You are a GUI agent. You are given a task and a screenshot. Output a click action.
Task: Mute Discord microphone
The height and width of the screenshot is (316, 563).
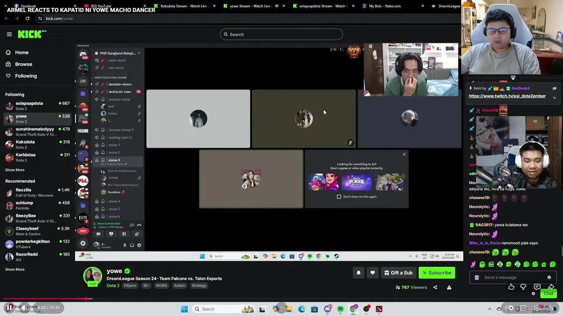(x=124, y=245)
